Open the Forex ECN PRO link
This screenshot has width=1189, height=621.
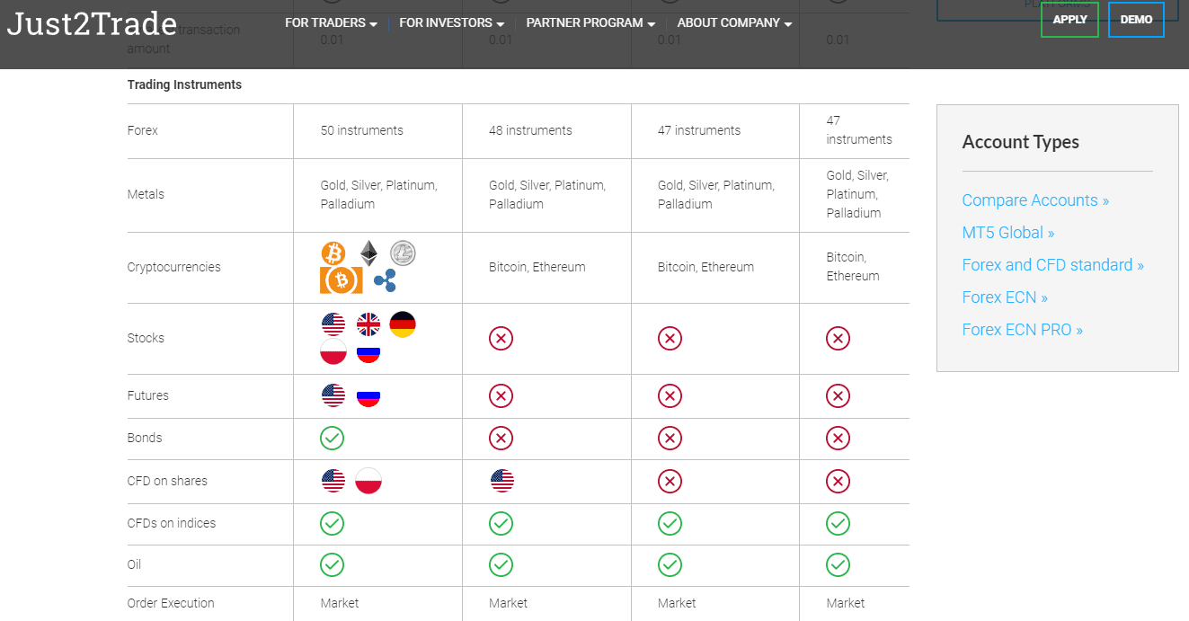pyautogui.click(x=1022, y=330)
